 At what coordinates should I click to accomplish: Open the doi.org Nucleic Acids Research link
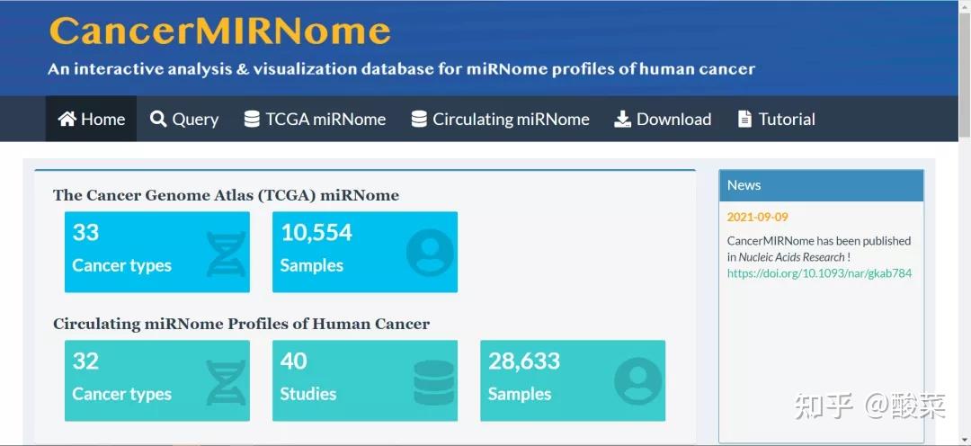[819, 273]
